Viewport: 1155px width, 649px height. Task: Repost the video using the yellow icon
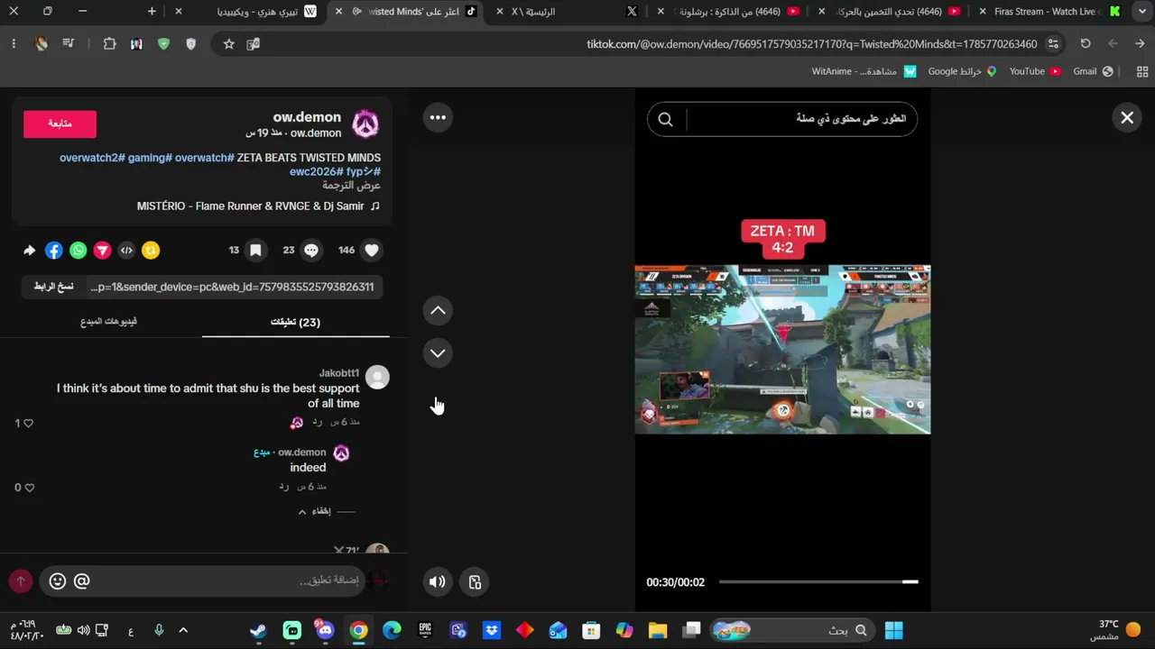coord(151,251)
